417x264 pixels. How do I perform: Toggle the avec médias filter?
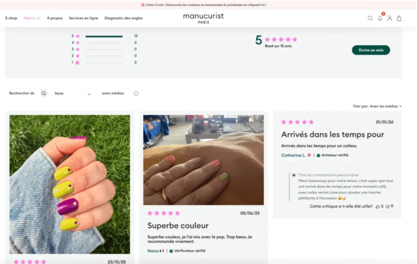(x=136, y=93)
